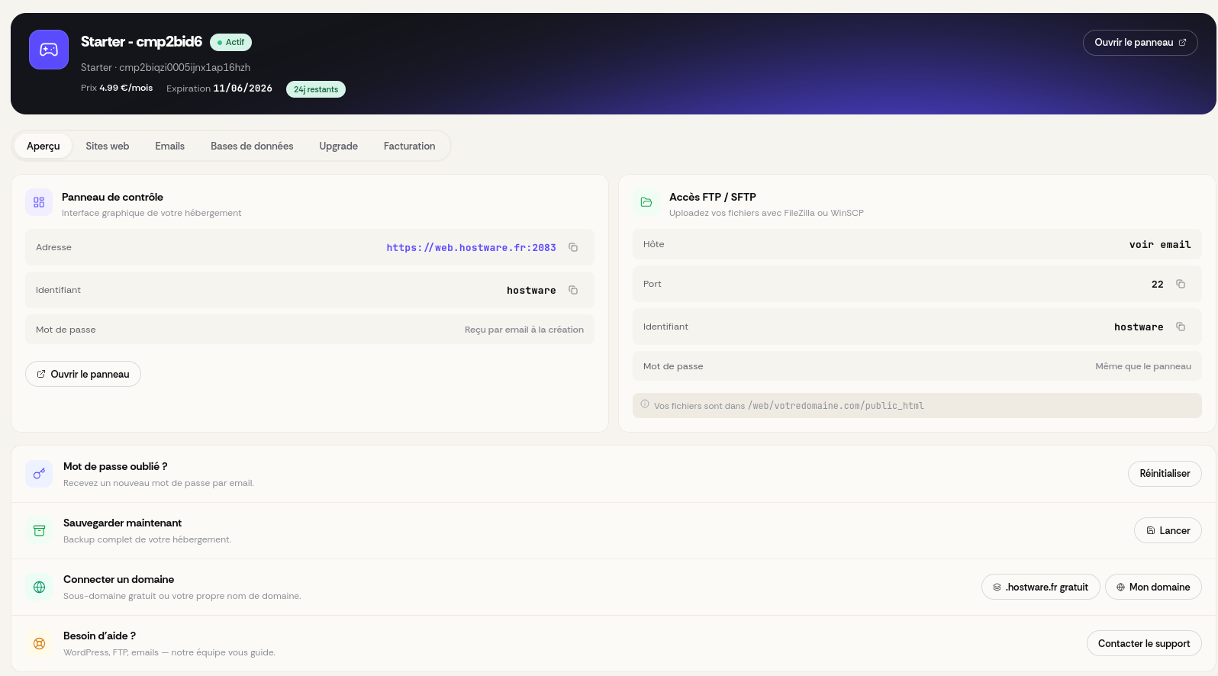
Task: Open the Aperçu tab
Action: pyautogui.click(x=43, y=146)
